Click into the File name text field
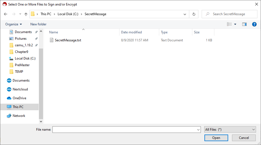Screen dimensions: 261x145 point(124,130)
